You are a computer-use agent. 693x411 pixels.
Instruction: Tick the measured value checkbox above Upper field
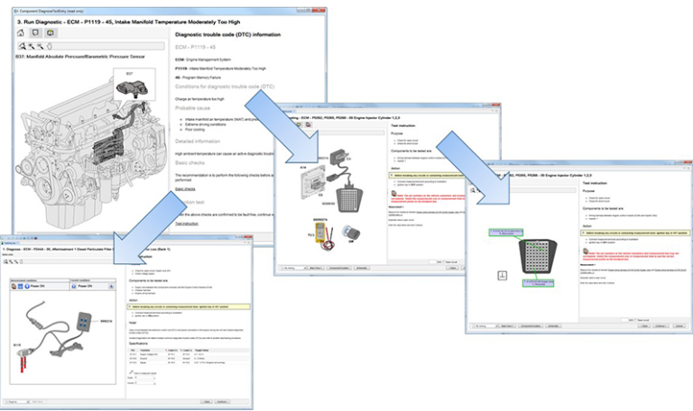click(131, 372)
